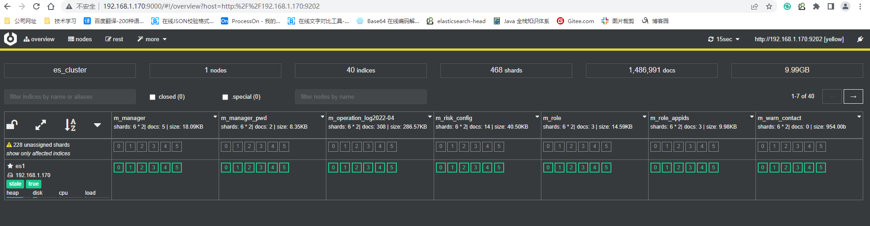Click the m_operation_log2022-04 index name
870x226 pixels.
(x=361, y=118)
